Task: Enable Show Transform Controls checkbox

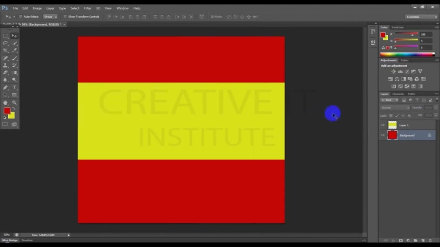Action: pos(65,16)
